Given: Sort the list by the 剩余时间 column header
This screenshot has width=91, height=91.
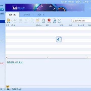Looking at the screenshot, I should [x=81, y=25].
